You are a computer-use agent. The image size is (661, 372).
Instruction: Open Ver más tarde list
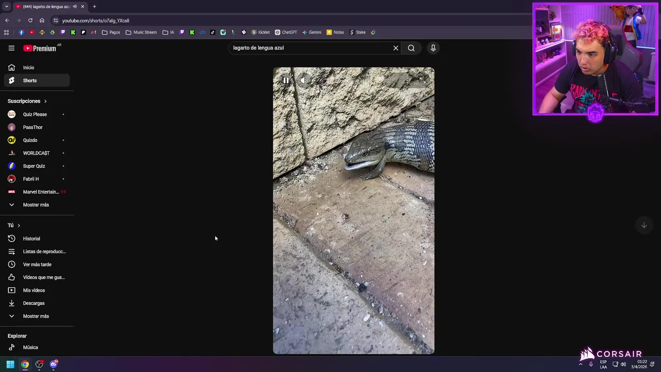[37, 265]
